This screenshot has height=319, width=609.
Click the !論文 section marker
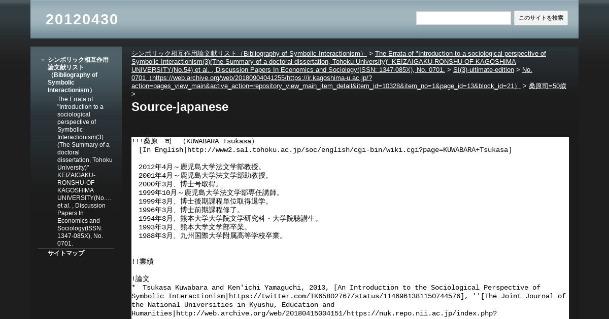141,279
